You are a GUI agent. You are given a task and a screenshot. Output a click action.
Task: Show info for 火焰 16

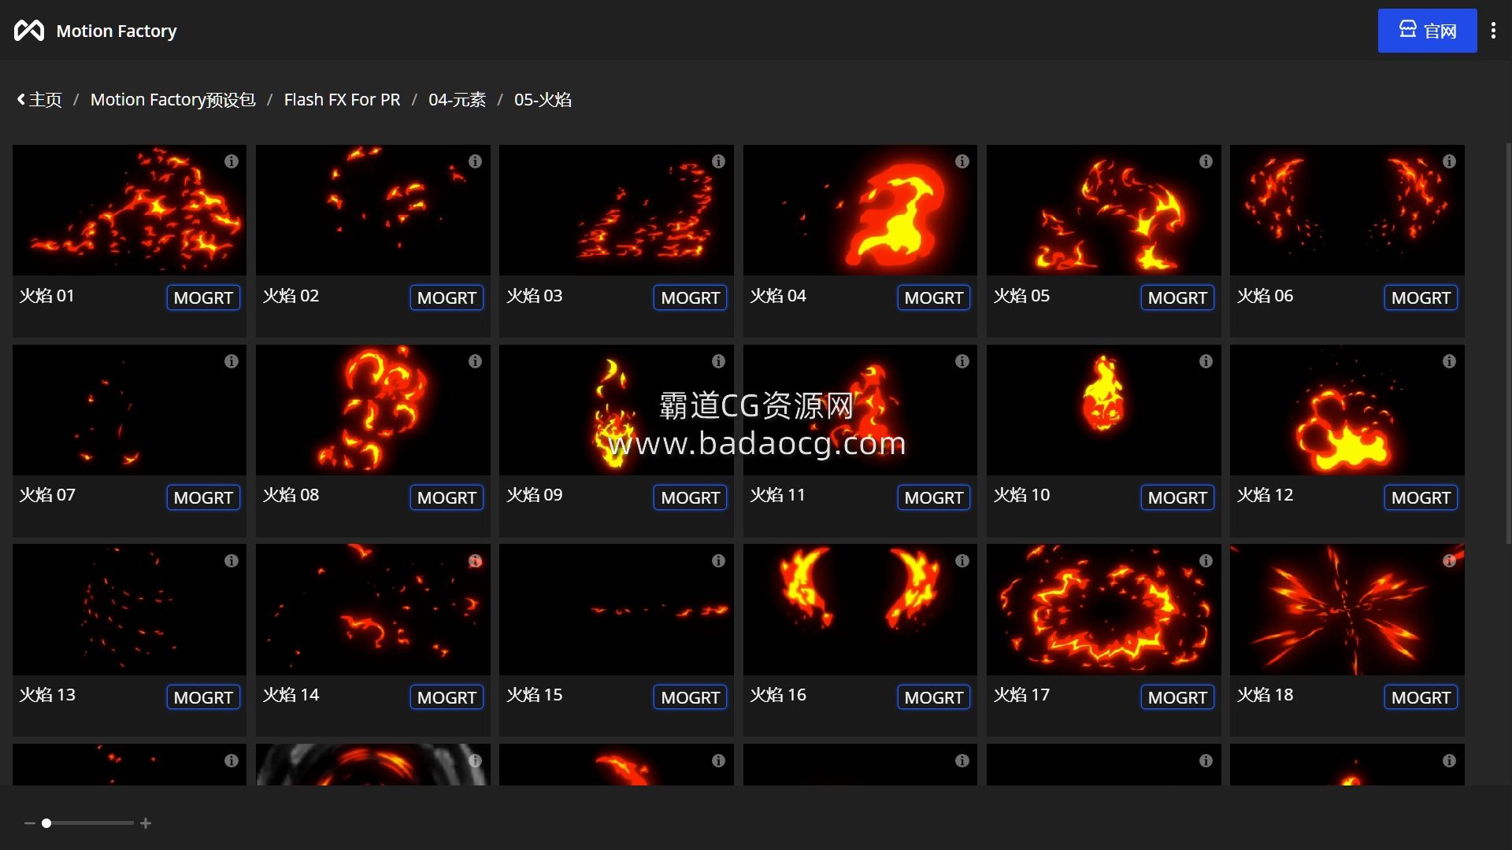pos(962,561)
